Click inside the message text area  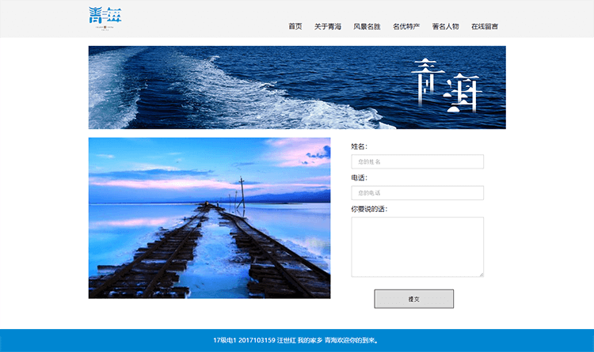[x=417, y=247]
